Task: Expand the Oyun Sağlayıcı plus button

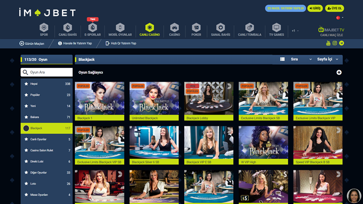Action: point(339,72)
